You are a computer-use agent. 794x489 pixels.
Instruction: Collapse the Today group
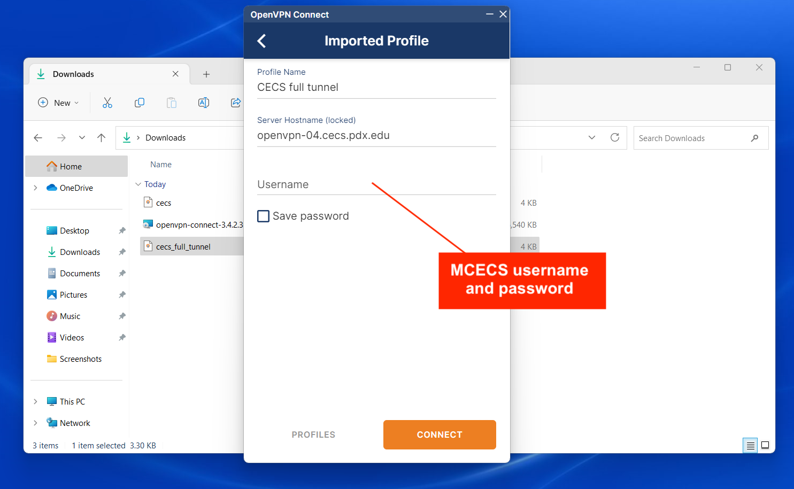point(138,184)
